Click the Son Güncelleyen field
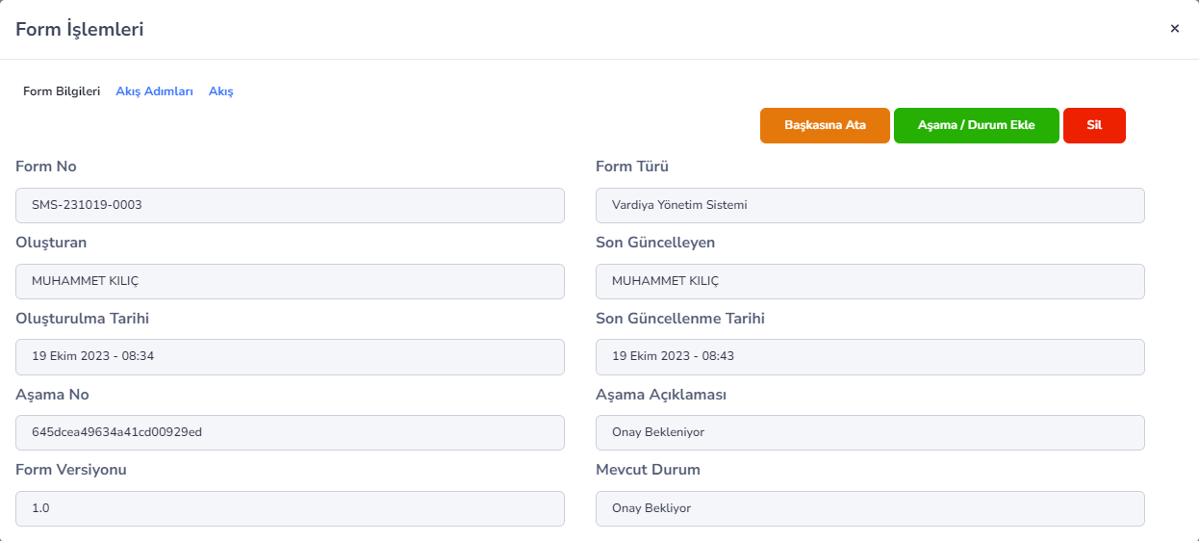 point(870,281)
